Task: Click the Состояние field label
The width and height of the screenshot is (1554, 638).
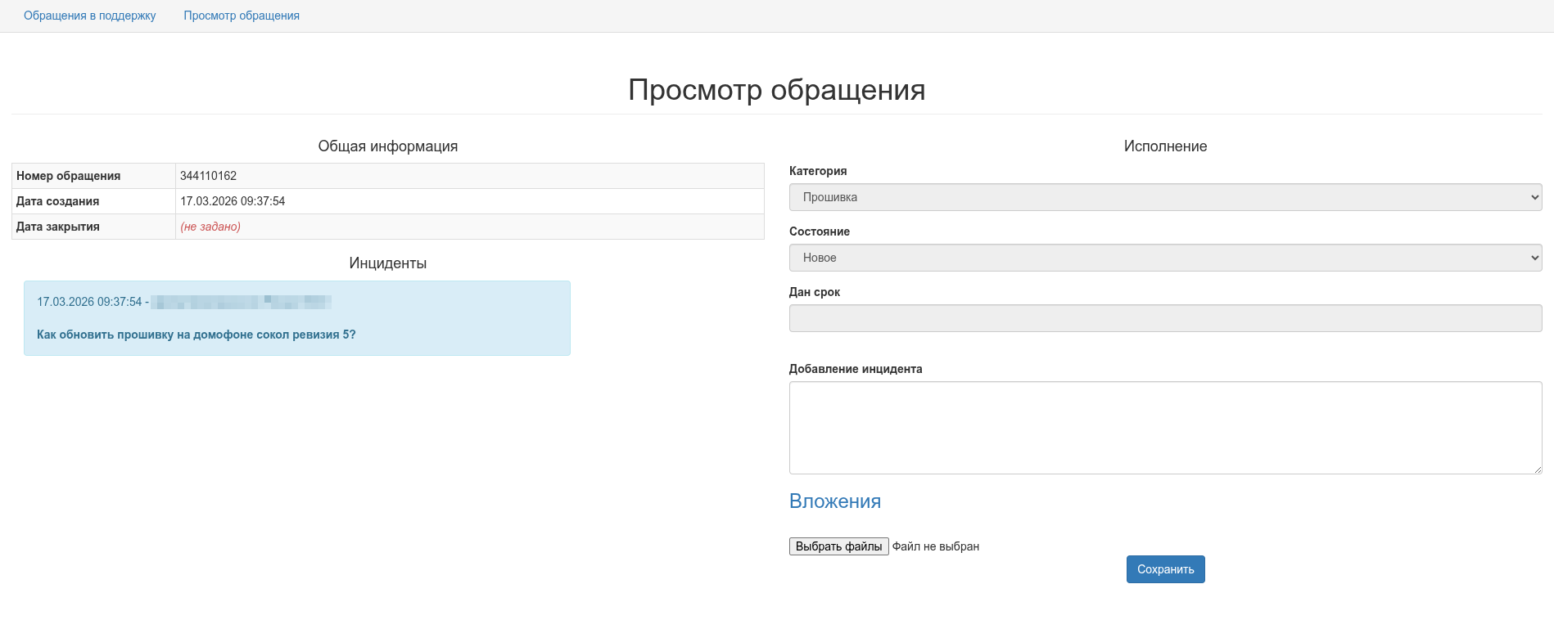Action: tap(820, 231)
